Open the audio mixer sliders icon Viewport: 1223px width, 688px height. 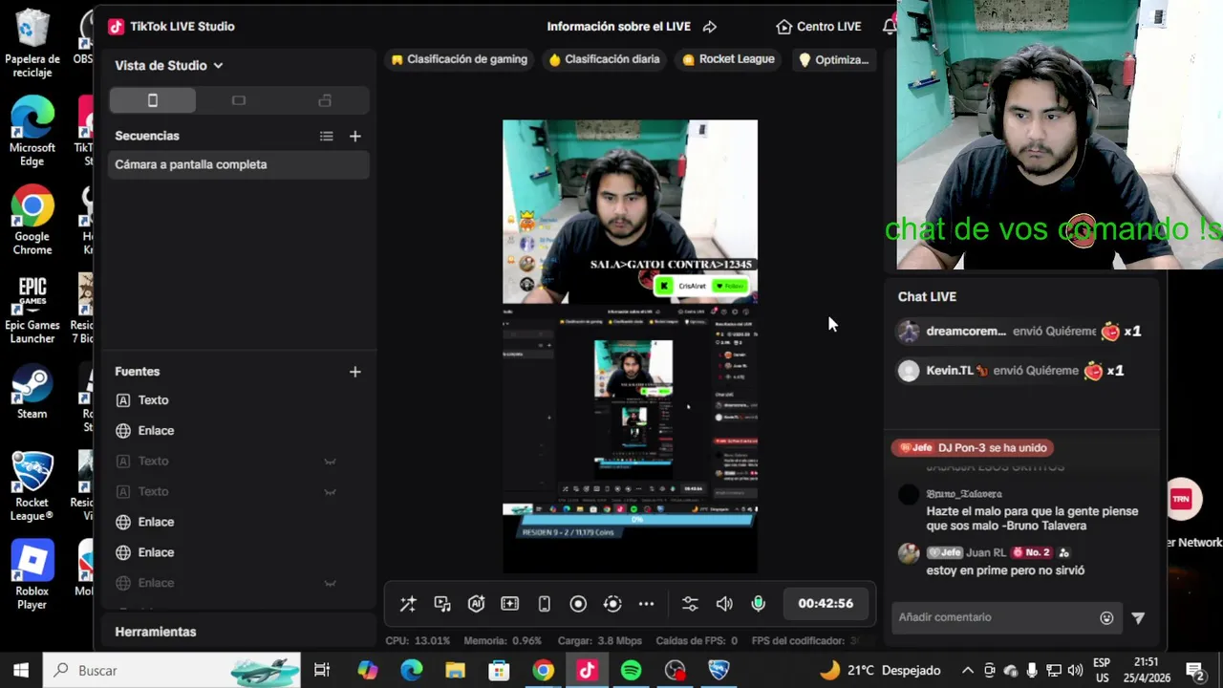pos(690,604)
